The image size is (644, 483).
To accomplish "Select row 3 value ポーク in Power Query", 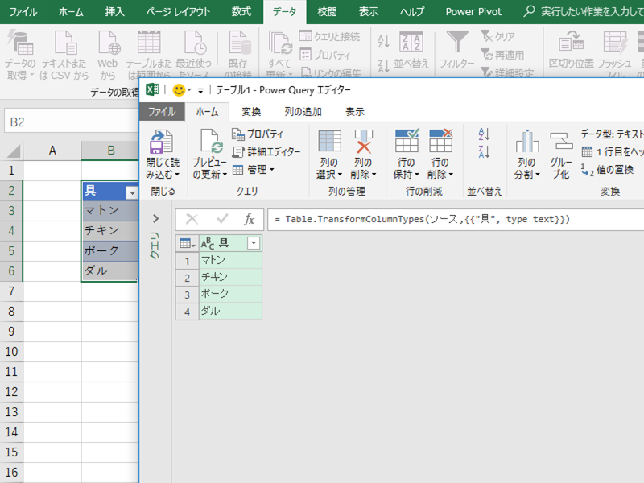I will coord(230,294).
